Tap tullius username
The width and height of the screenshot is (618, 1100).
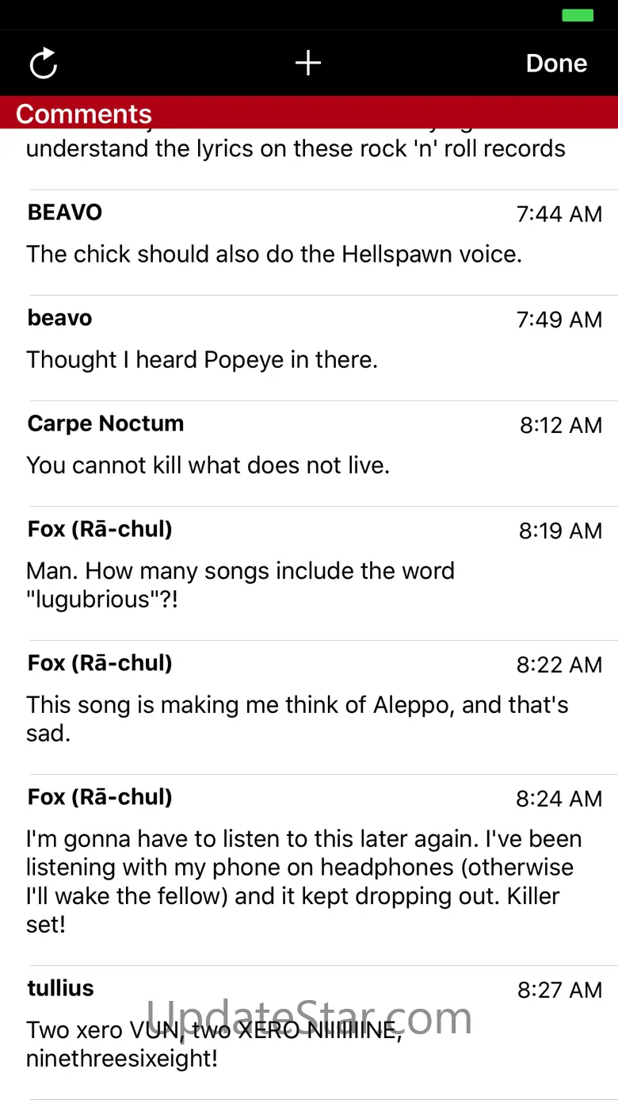click(x=61, y=988)
